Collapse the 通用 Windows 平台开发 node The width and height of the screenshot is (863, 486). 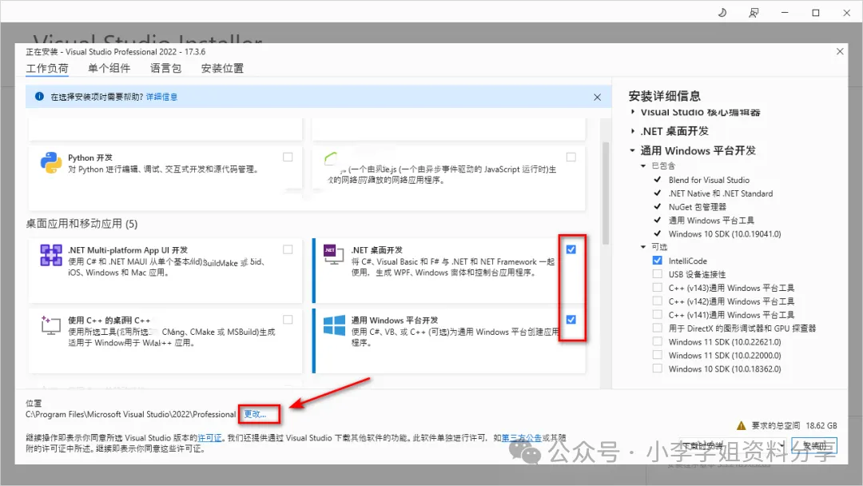632,150
